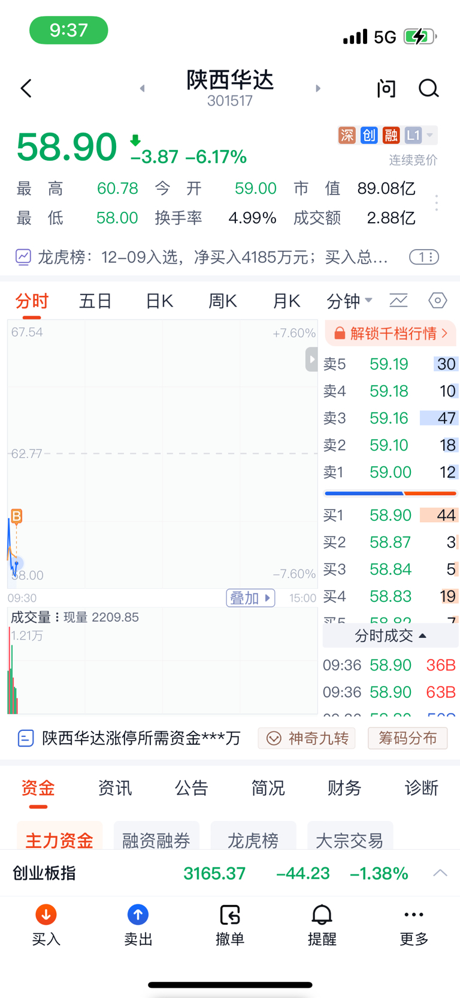Select the 融资融券 sub-tab

click(x=156, y=836)
